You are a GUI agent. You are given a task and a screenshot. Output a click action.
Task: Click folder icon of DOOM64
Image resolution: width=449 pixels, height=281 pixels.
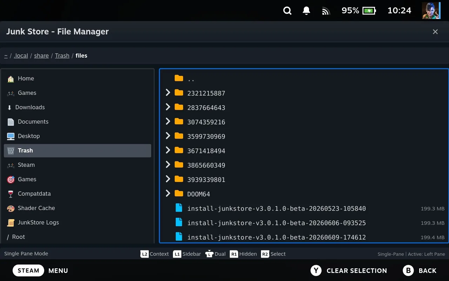pyautogui.click(x=179, y=194)
